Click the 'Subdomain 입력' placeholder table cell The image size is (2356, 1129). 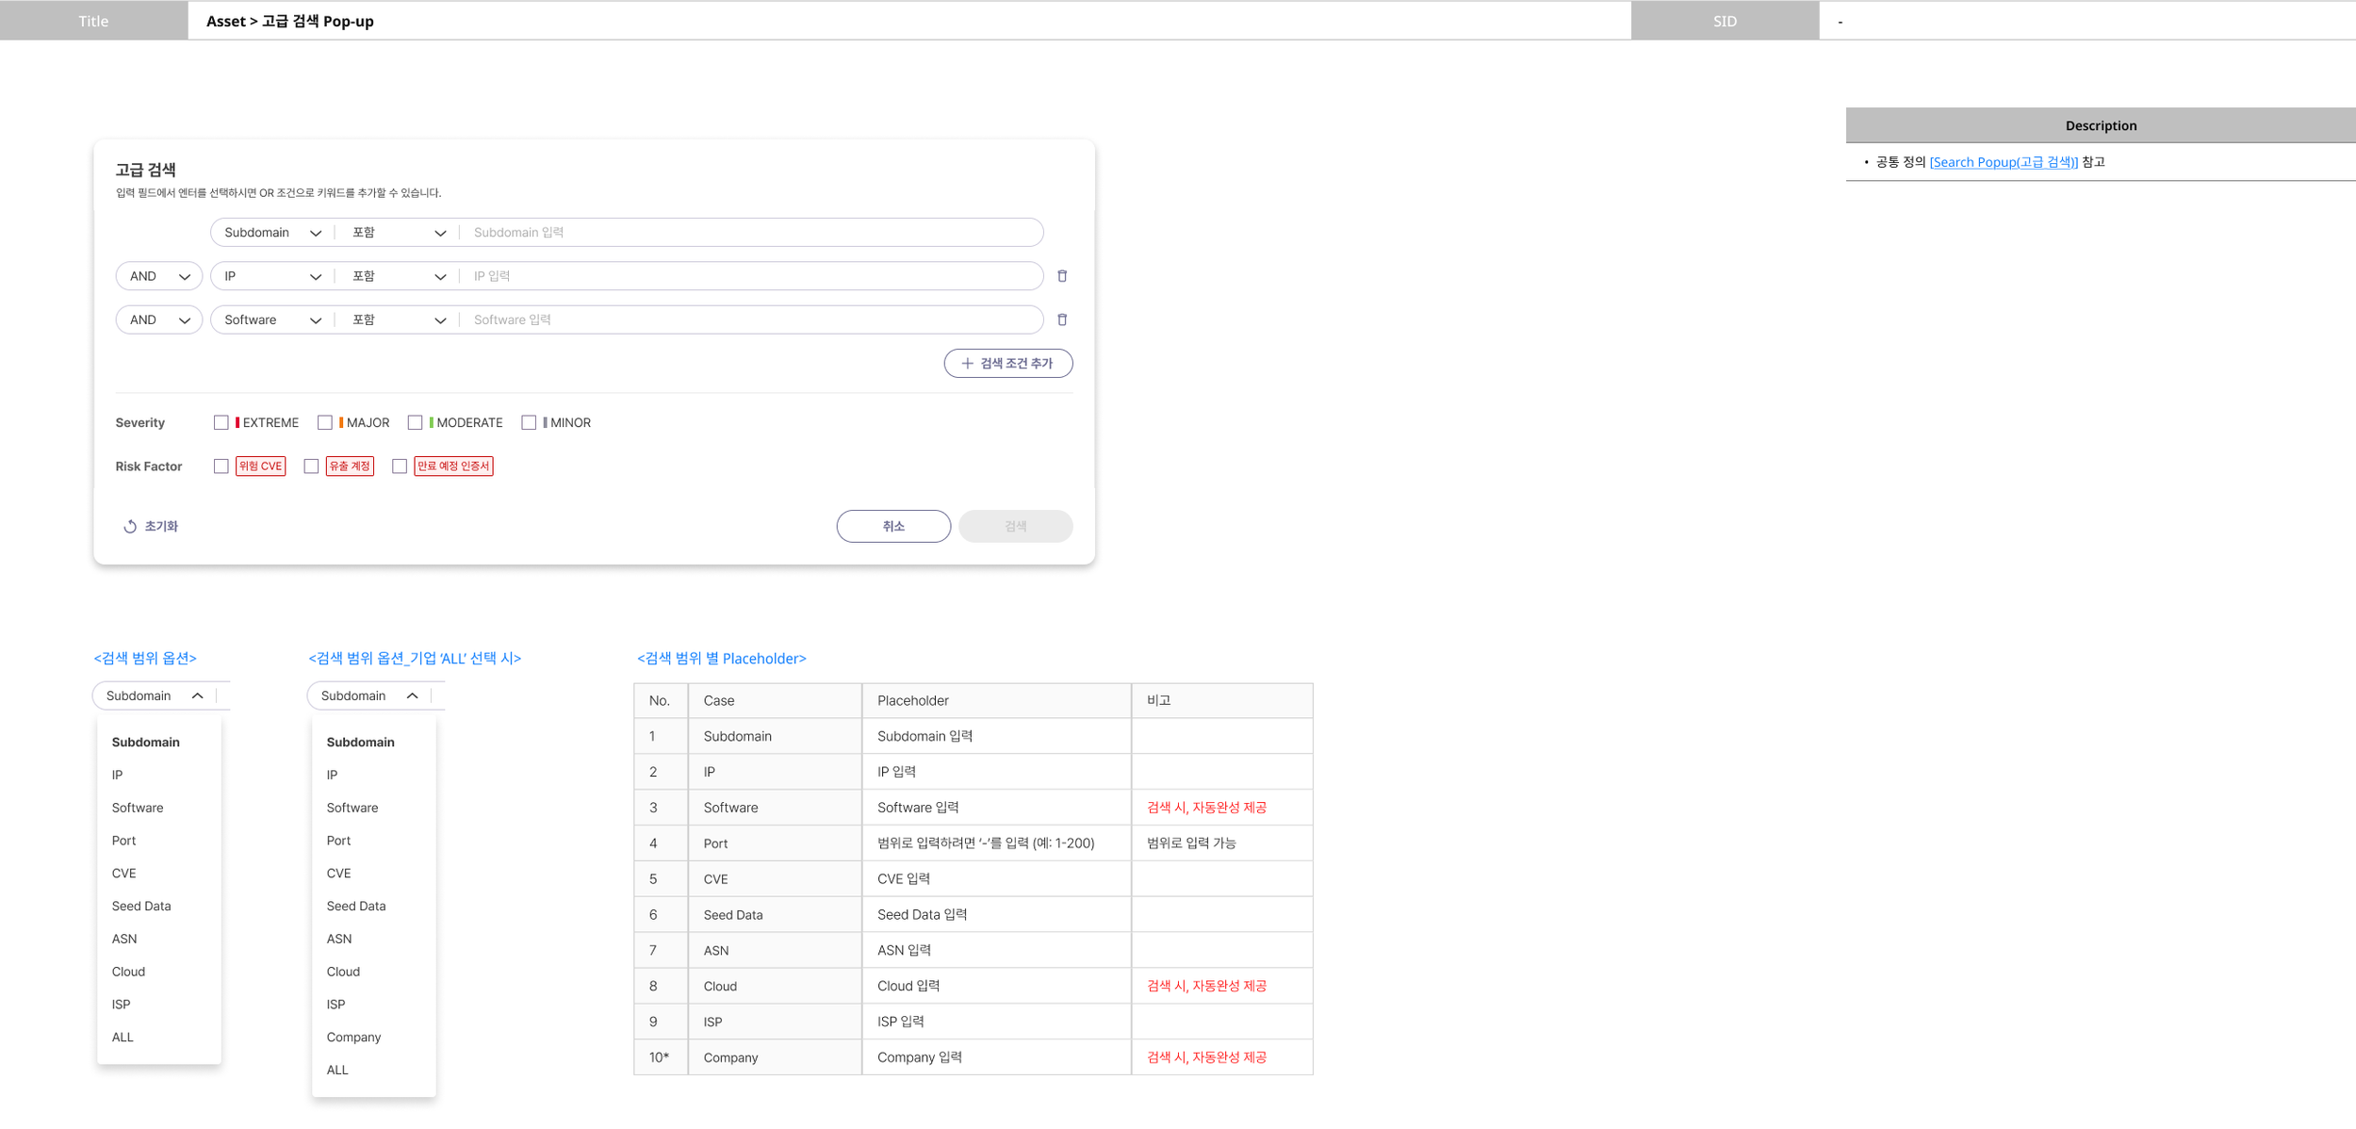coord(997,736)
